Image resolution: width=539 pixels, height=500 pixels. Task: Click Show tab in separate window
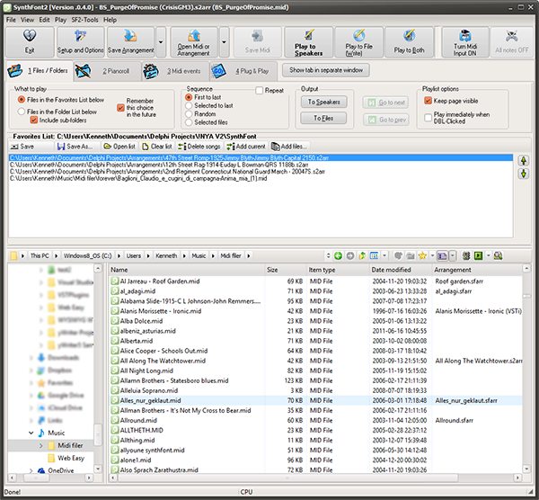(326, 69)
